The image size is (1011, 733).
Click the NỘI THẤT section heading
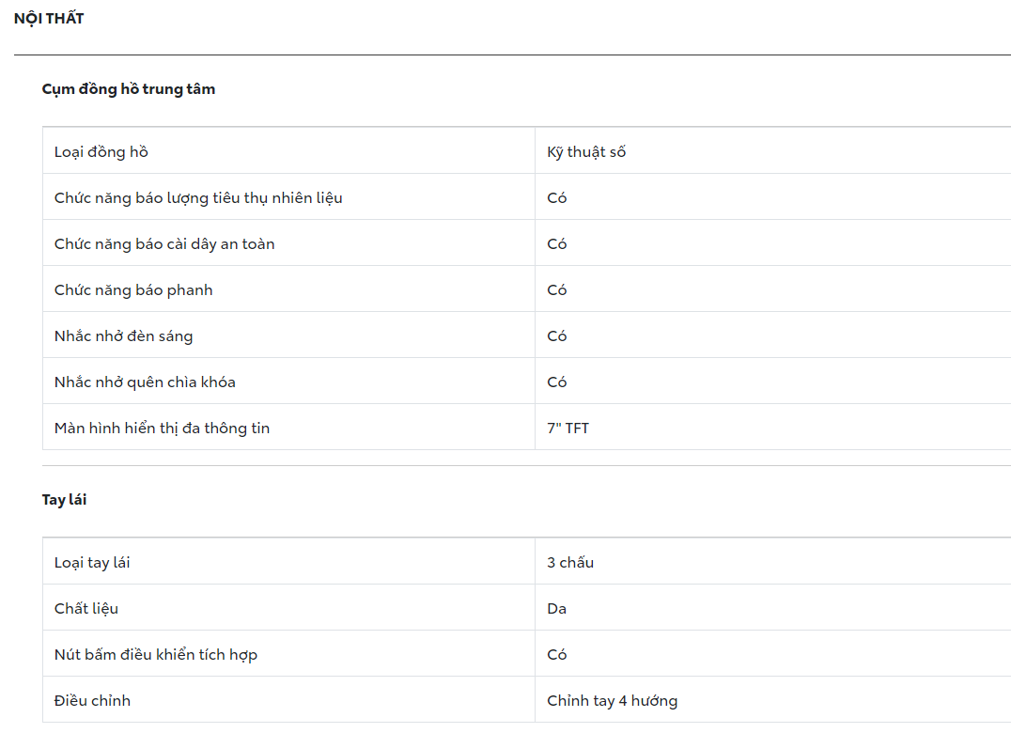(x=49, y=18)
